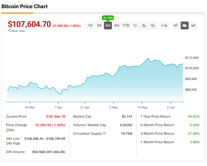
Task: Click the large $107,604.70 price
Action: coord(29,24)
